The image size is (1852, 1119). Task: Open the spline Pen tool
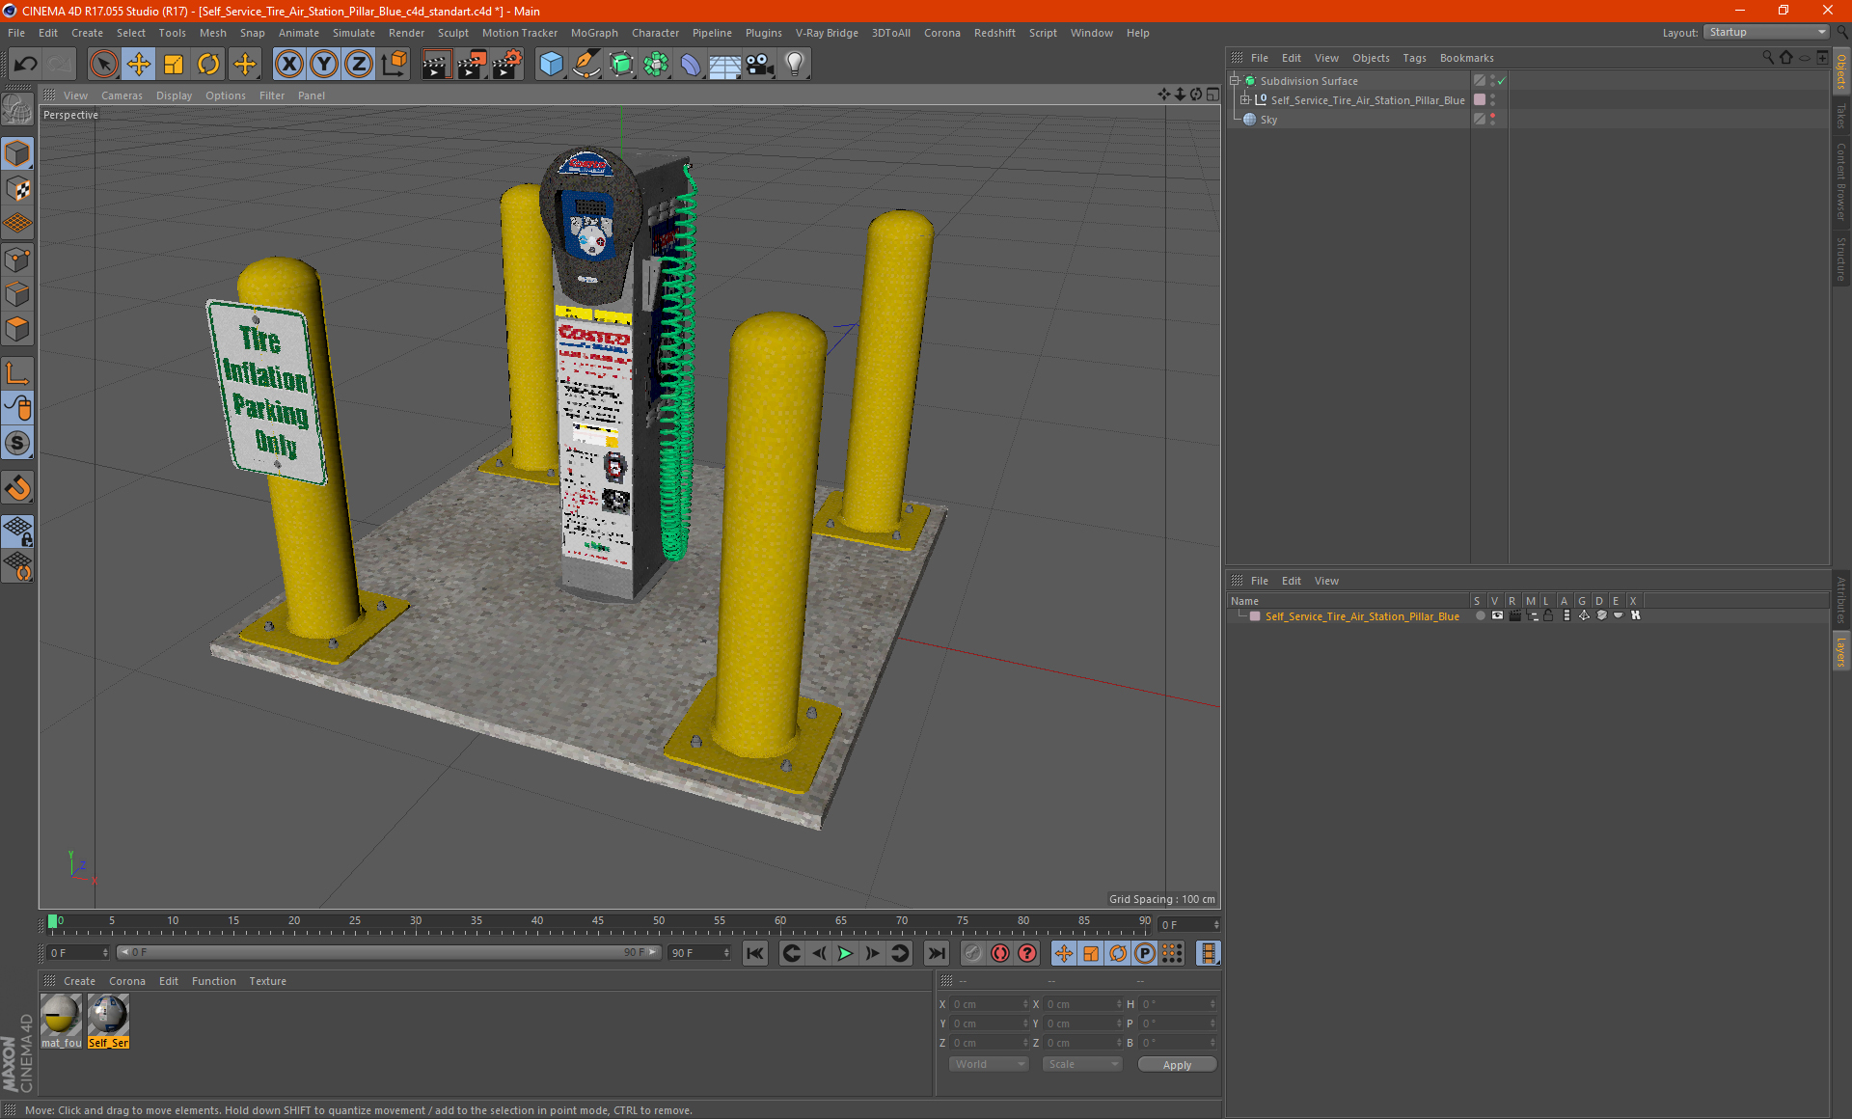point(586,65)
